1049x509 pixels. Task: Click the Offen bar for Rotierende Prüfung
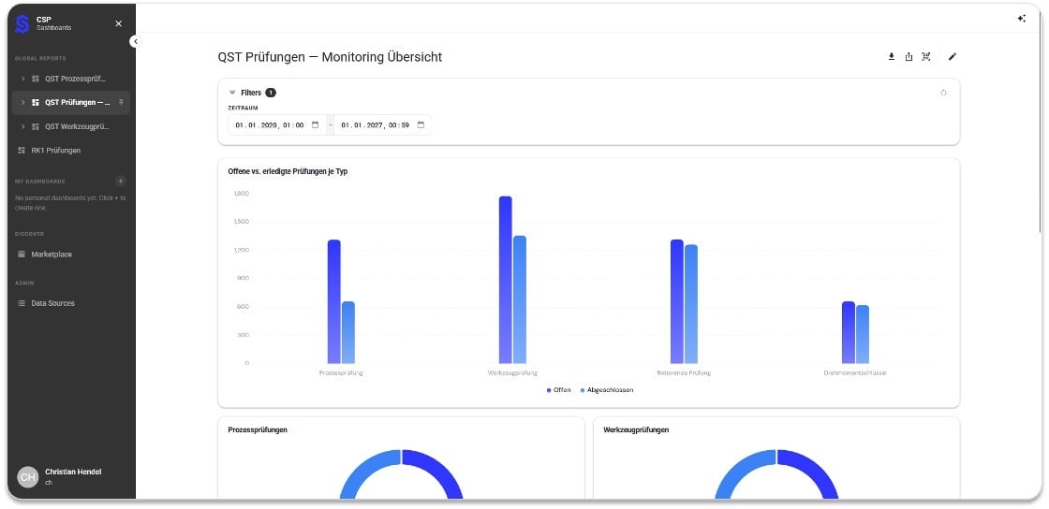(677, 301)
